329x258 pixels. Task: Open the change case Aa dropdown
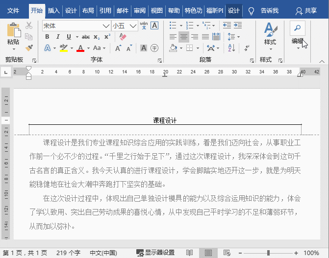[x=99, y=48]
